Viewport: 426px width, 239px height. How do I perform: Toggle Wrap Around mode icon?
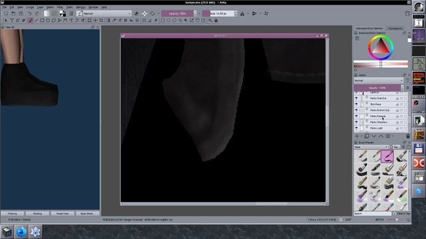(266, 13)
